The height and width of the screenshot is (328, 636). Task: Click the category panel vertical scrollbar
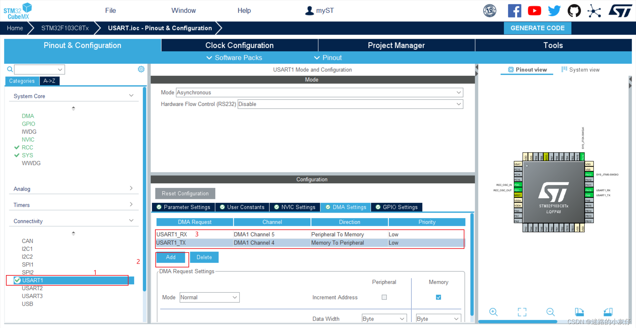(x=144, y=189)
